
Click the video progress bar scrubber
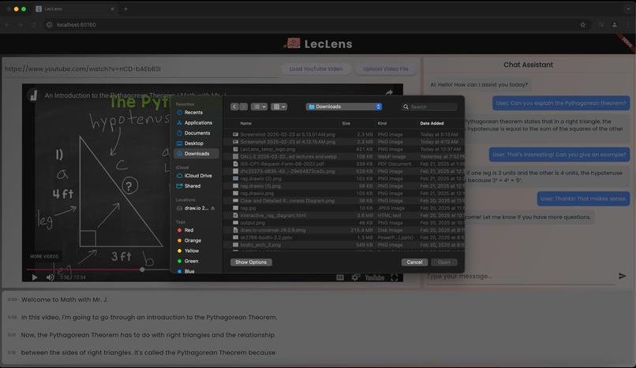(x=142, y=269)
